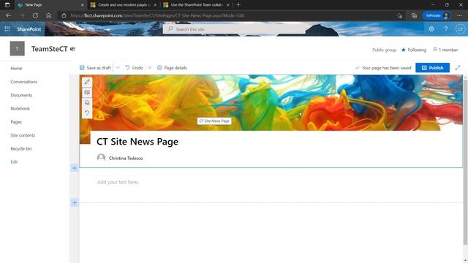
Task: Toggle Following star for the site
Action: coord(404,50)
